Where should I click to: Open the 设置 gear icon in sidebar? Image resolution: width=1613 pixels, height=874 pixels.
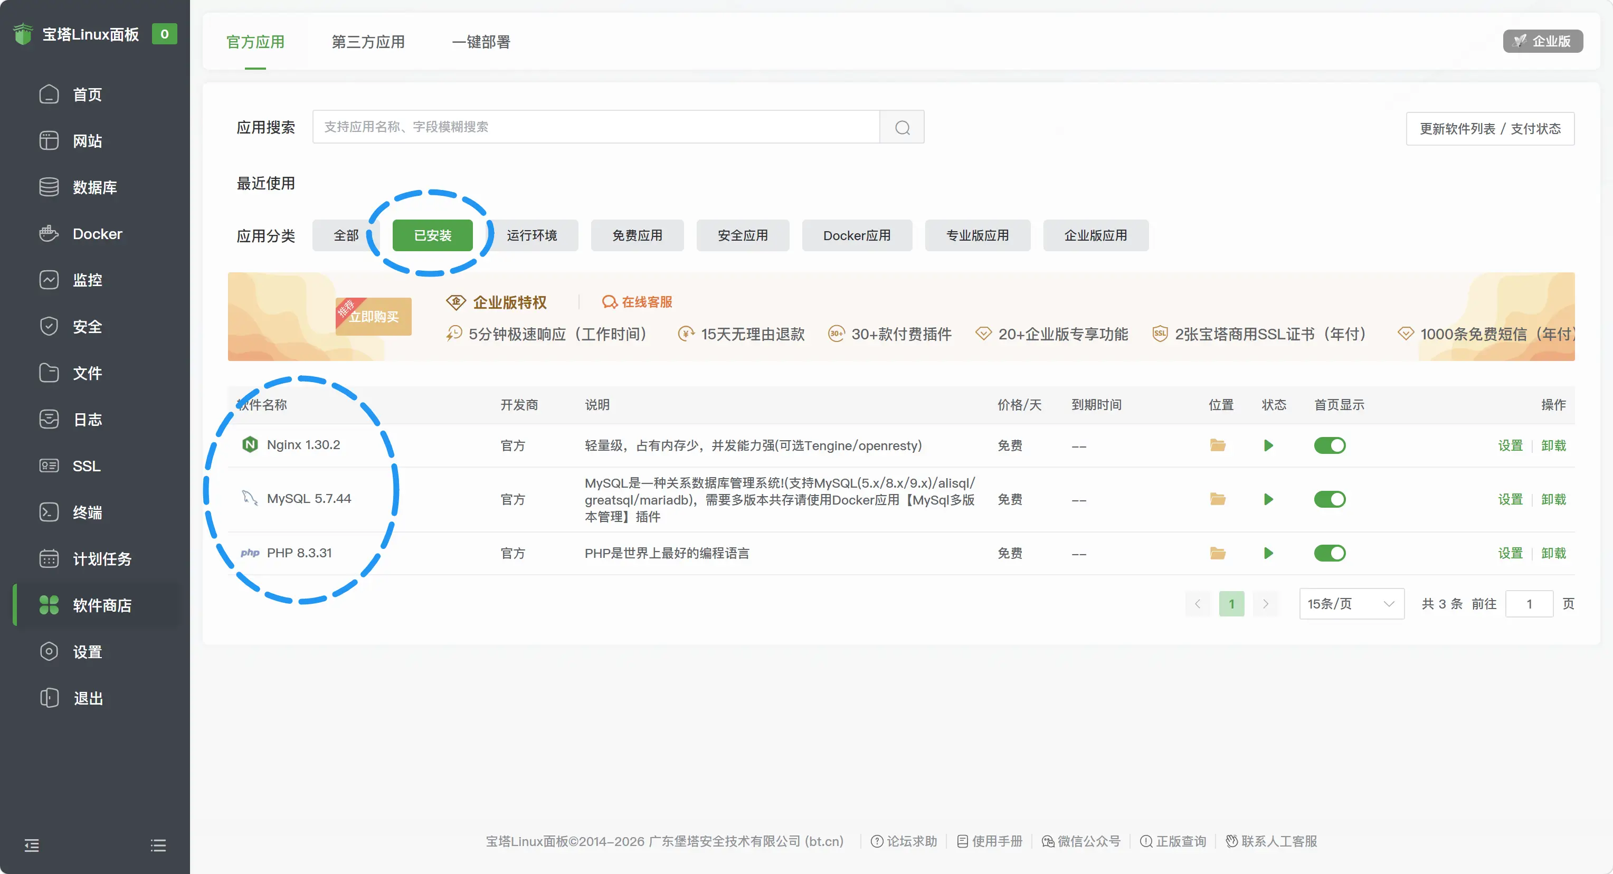pos(49,651)
